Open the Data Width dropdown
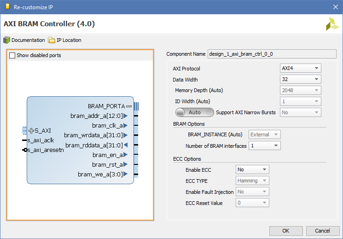The image size is (343, 239). [x=301, y=80]
